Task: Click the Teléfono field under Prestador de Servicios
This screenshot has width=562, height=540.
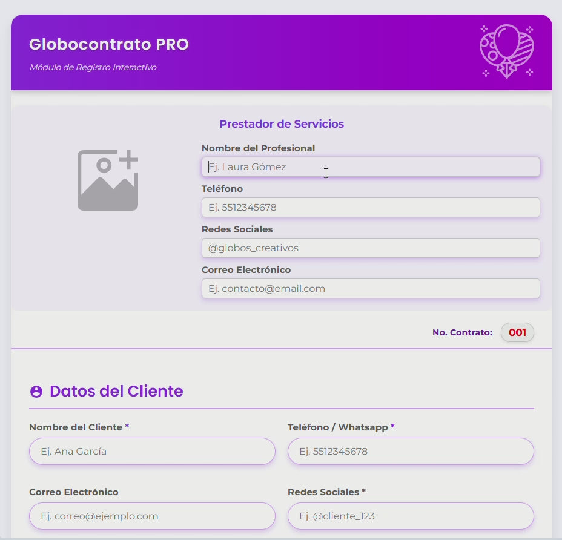Action: (x=370, y=207)
